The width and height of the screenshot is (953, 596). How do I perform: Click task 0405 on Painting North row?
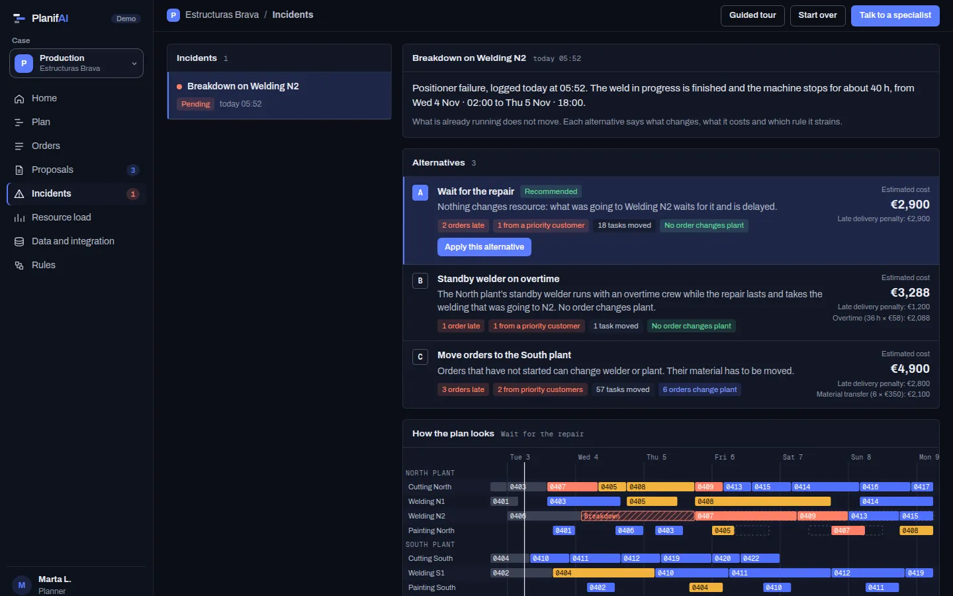point(723,530)
